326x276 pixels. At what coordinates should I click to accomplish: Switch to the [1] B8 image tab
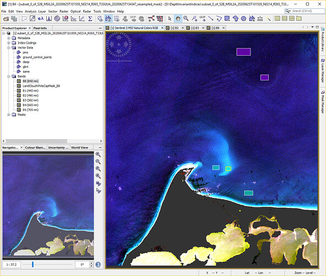pyautogui.click(x=215, y=28)
